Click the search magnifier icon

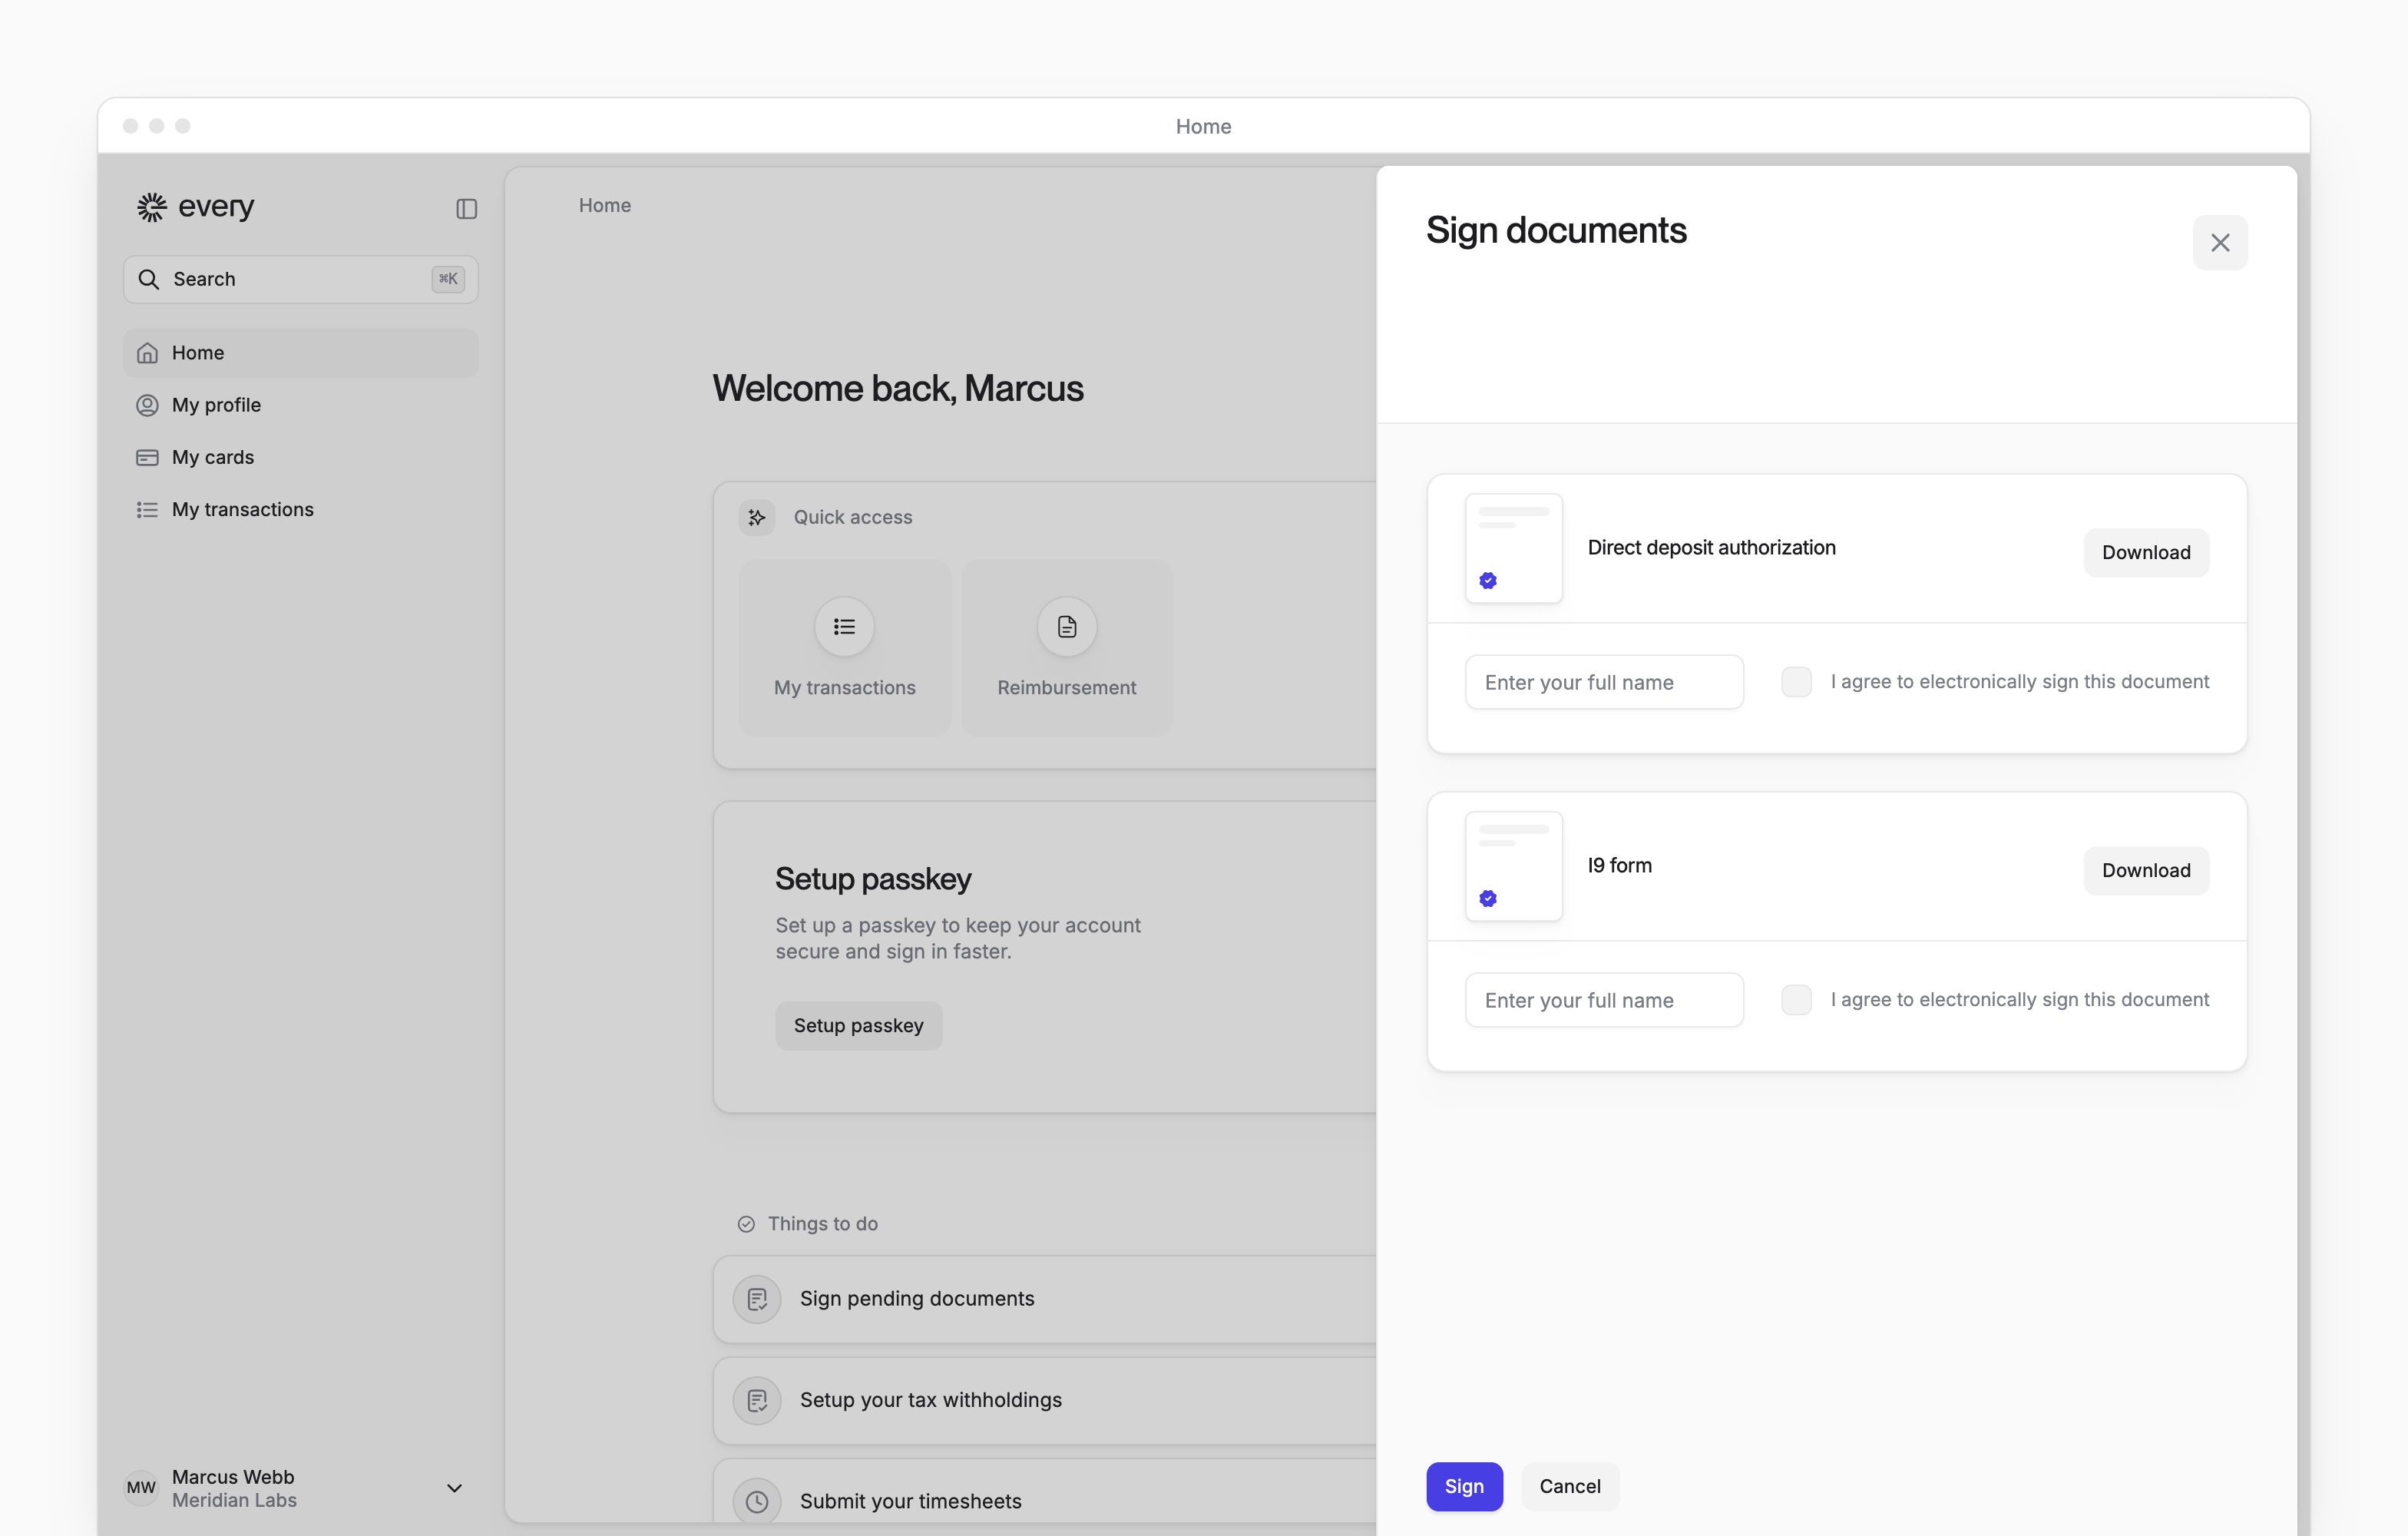[149, 279]
